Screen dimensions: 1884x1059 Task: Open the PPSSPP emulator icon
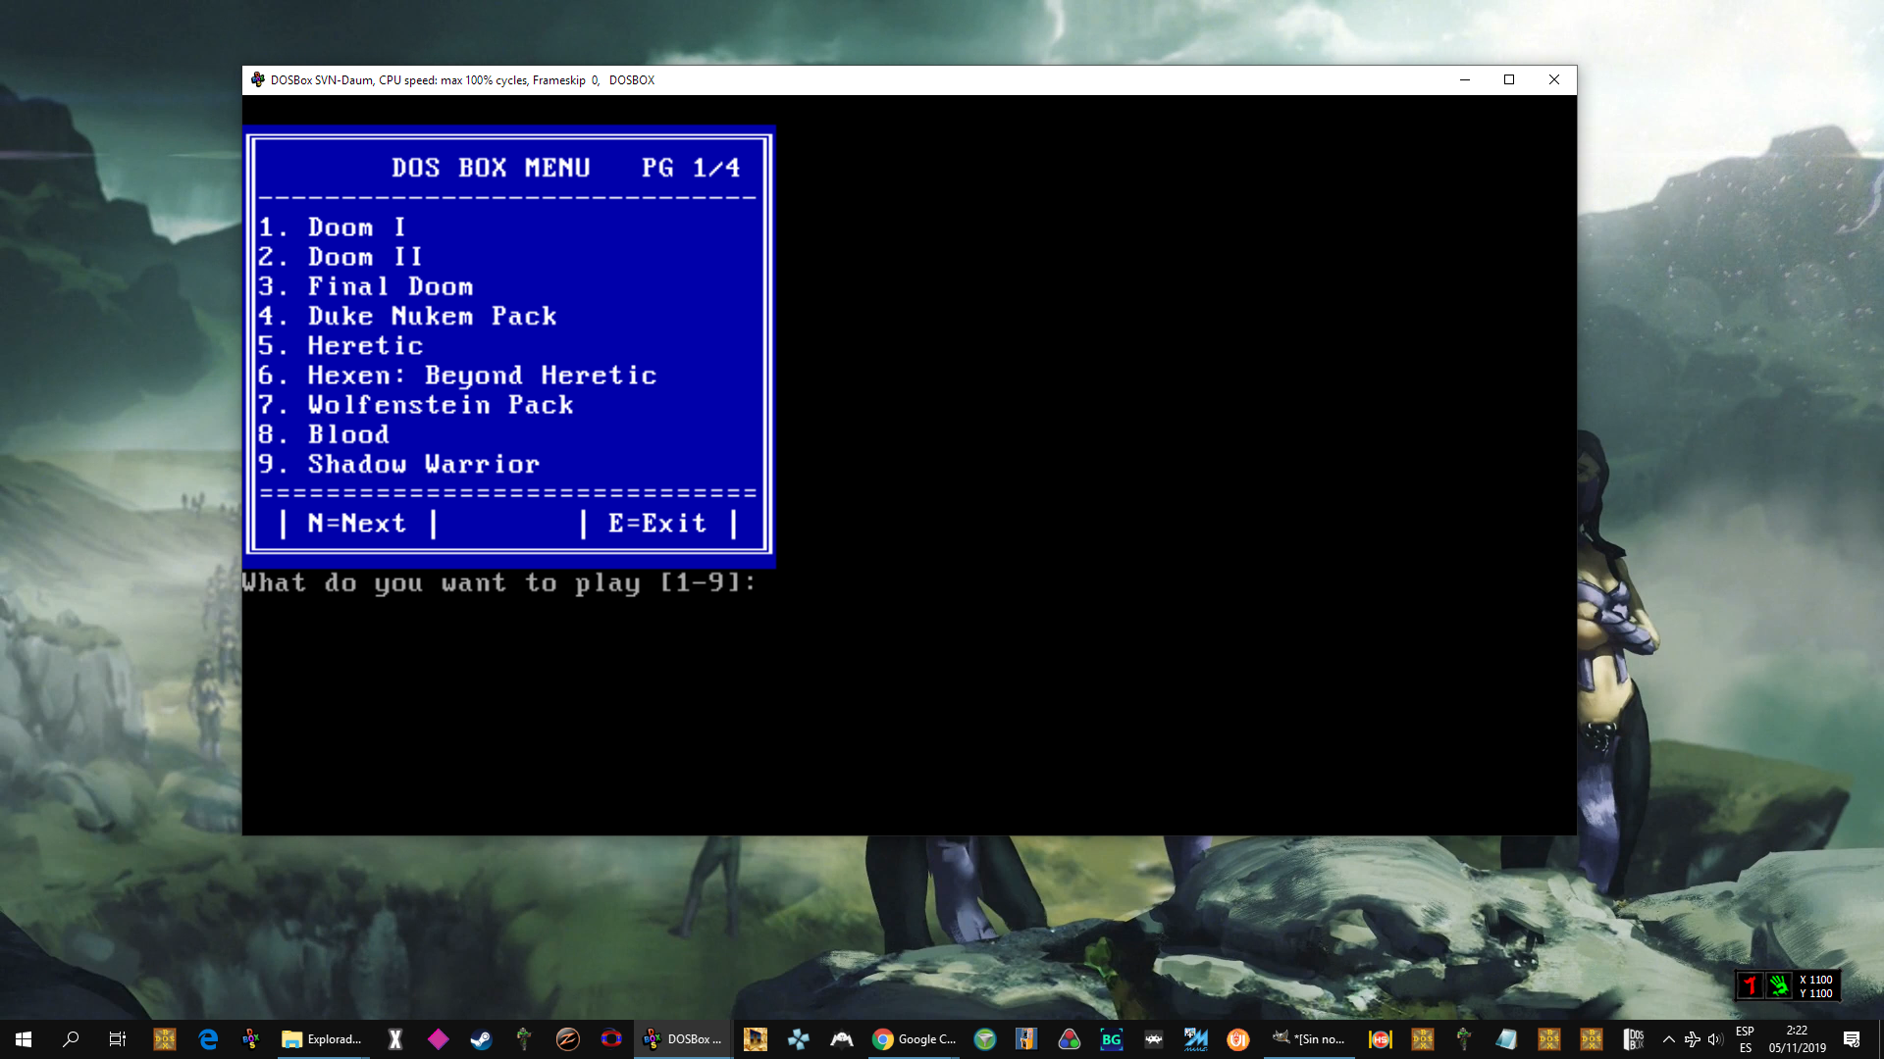pos(799,1039)
